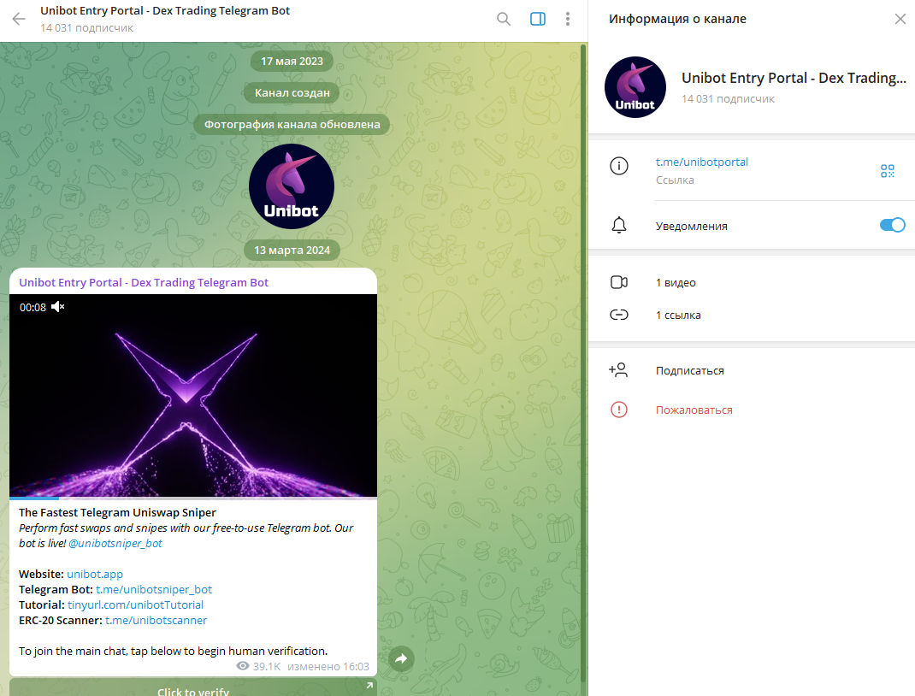Screen dimensions: 915x696
Task: Open the @unibotsniper_bot mention
Action: coord(115,543)
